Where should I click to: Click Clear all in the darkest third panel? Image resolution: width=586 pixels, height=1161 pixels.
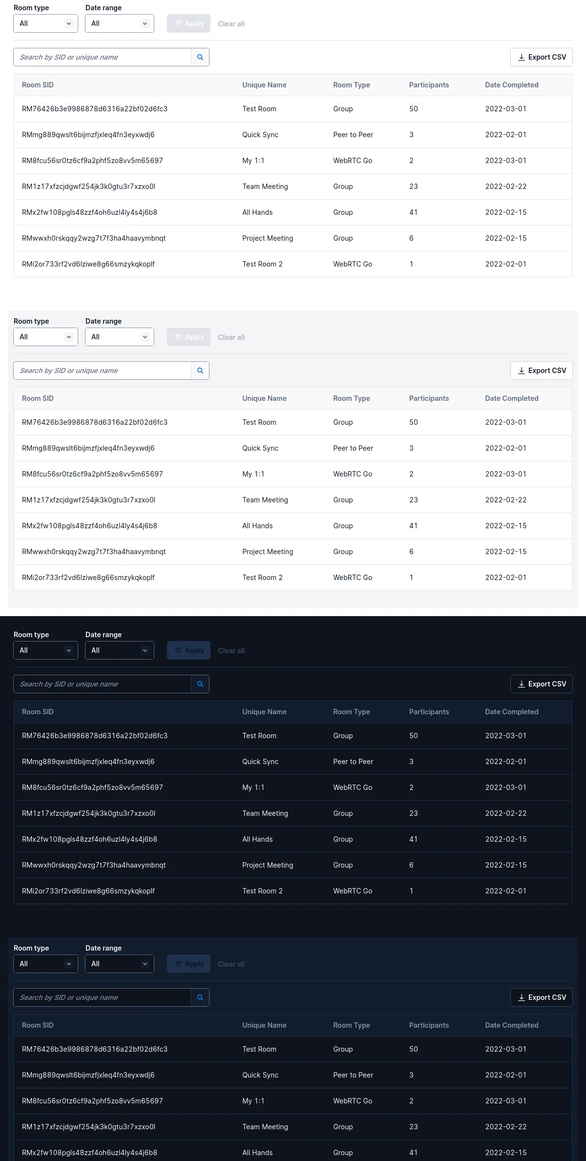[x=231, y=651]
